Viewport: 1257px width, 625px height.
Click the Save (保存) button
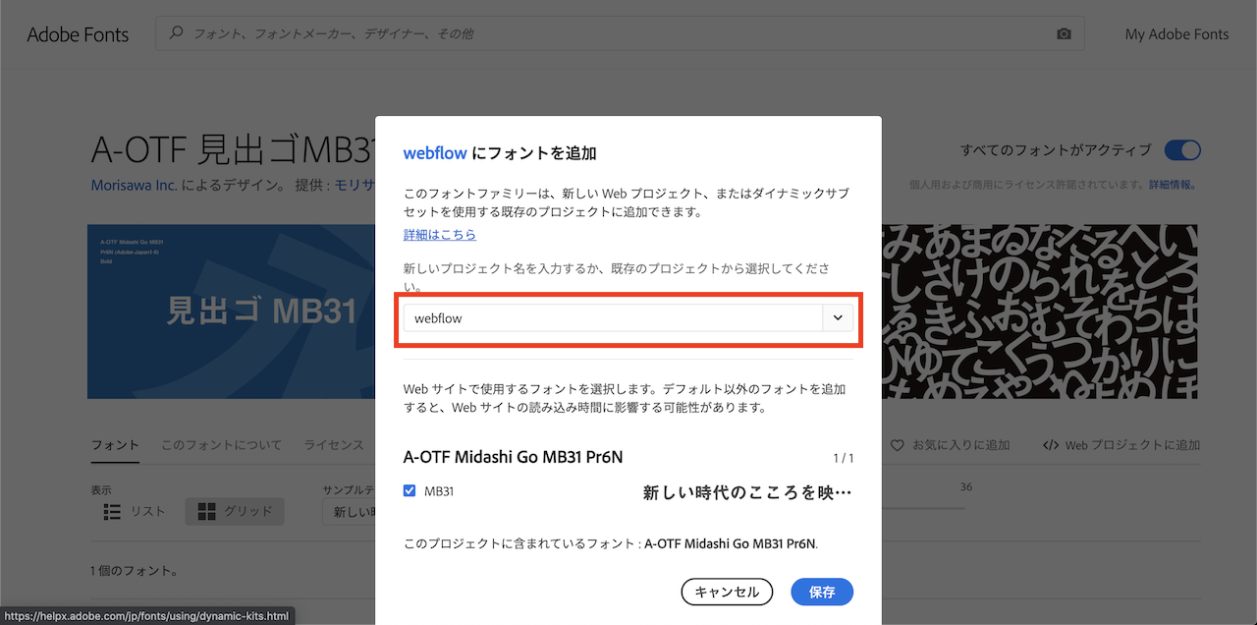(x=822, y=592)
